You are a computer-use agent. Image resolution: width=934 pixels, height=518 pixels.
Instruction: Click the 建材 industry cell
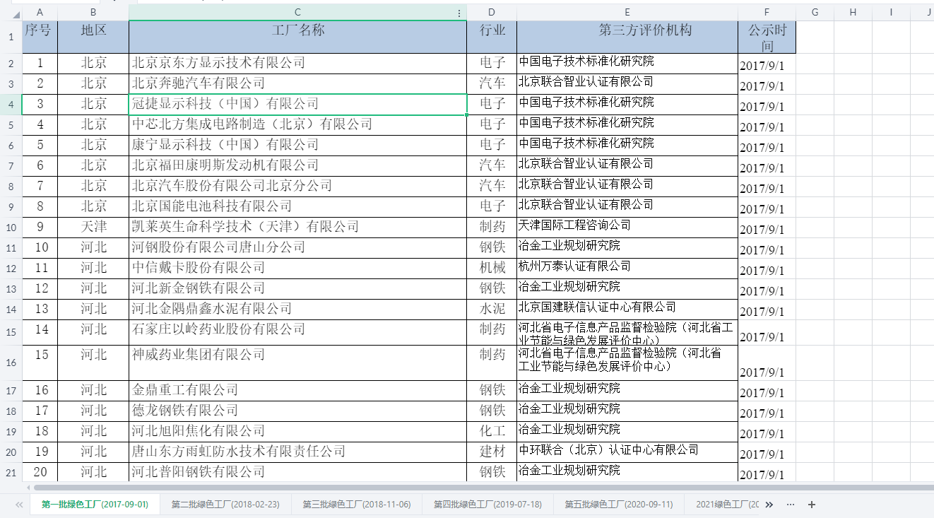click(492, 452)
